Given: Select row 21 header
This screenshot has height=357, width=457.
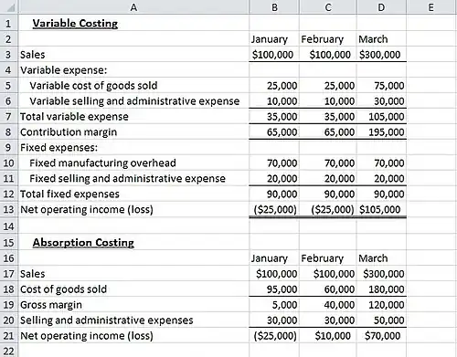Looking at the screenshot, I should 9,336.
